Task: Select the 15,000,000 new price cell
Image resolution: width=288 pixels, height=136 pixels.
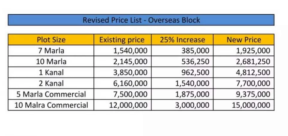Action: tap(251, 105)
